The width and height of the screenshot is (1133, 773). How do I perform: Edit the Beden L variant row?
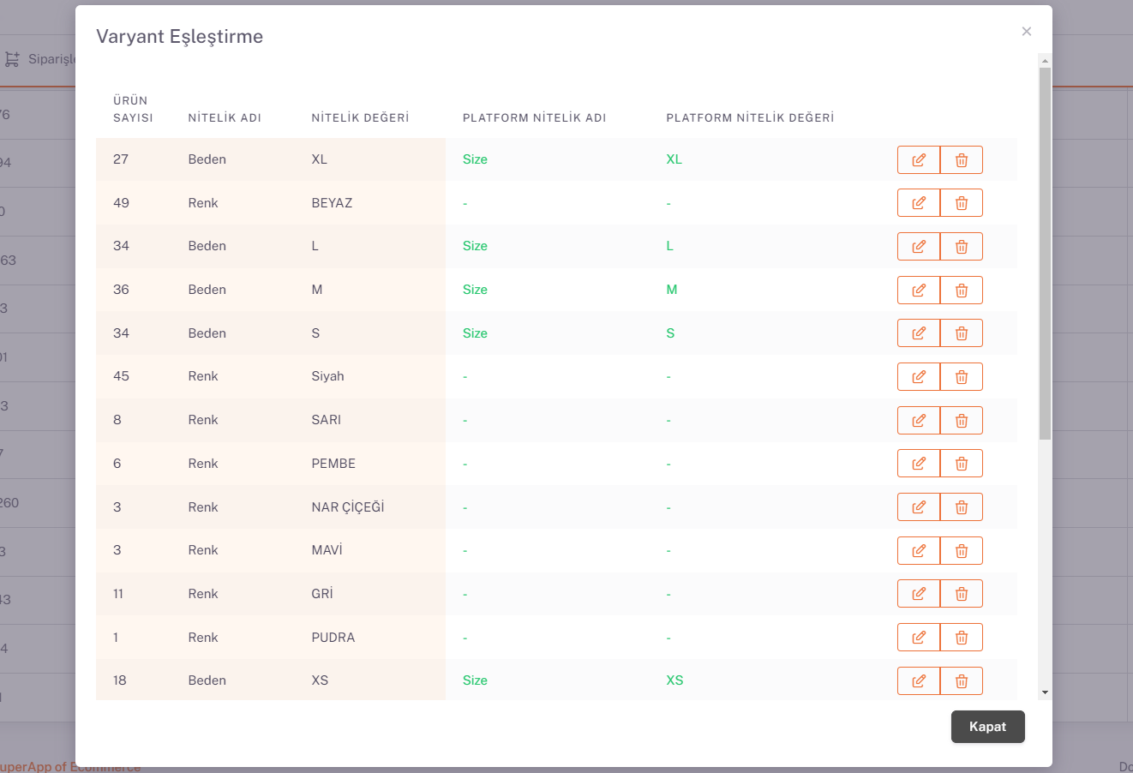pyautogui.click(x=919, y=246)
